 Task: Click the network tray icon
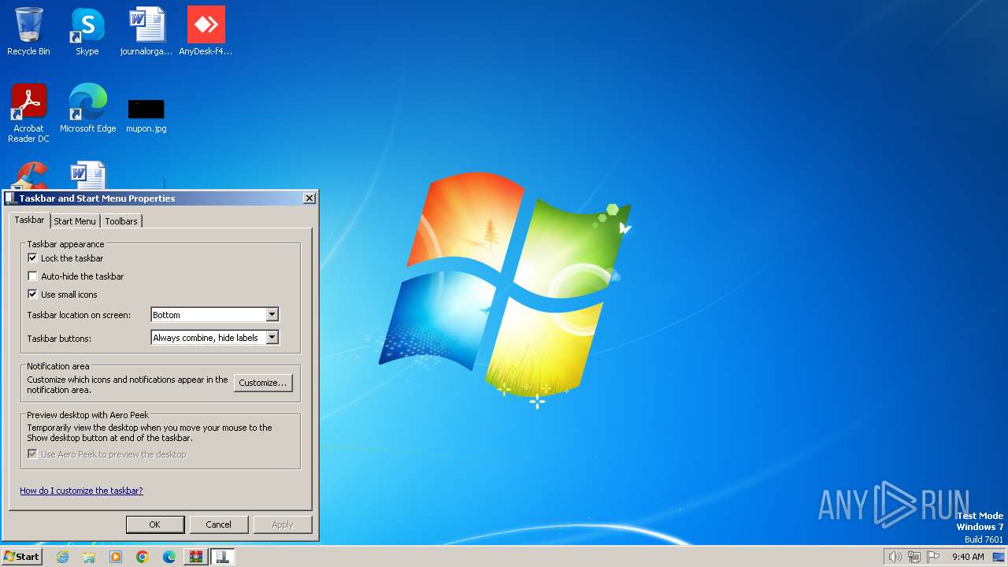click(914, 557)
